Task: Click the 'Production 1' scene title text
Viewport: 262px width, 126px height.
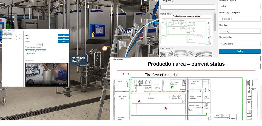Action: pos(167,48)
